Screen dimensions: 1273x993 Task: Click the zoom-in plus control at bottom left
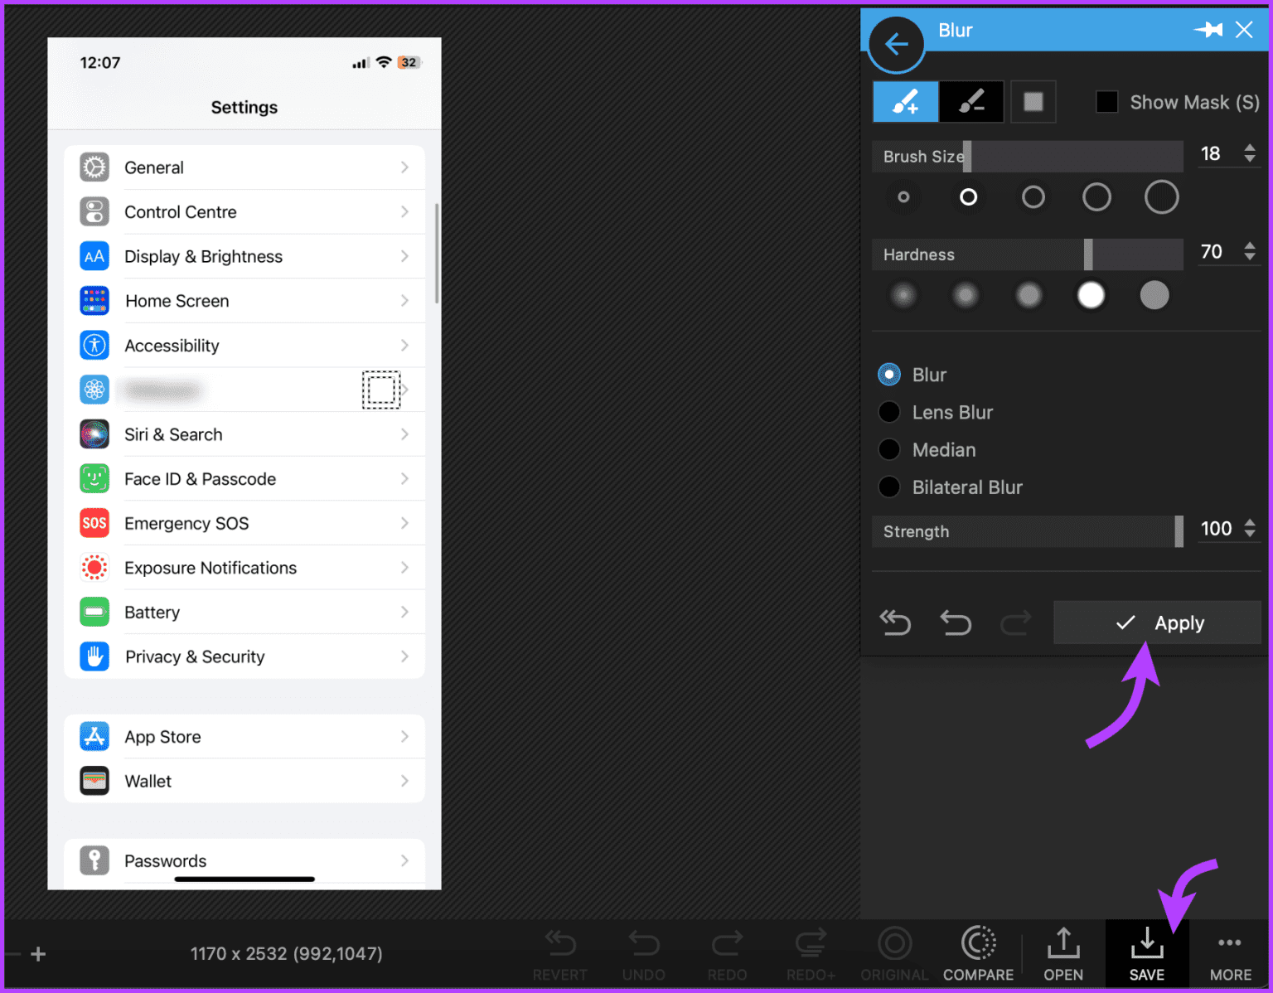click(x=36, y=954)
